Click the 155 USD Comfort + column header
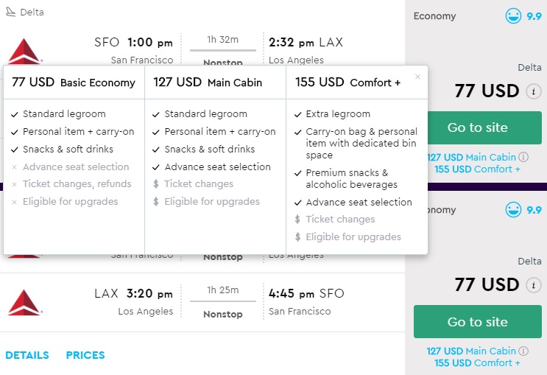This screenshot has height=375, width=547. [347, 83]
